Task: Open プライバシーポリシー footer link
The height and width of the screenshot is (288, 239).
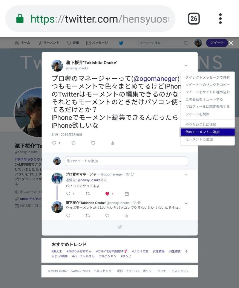Action: (140, 271)
